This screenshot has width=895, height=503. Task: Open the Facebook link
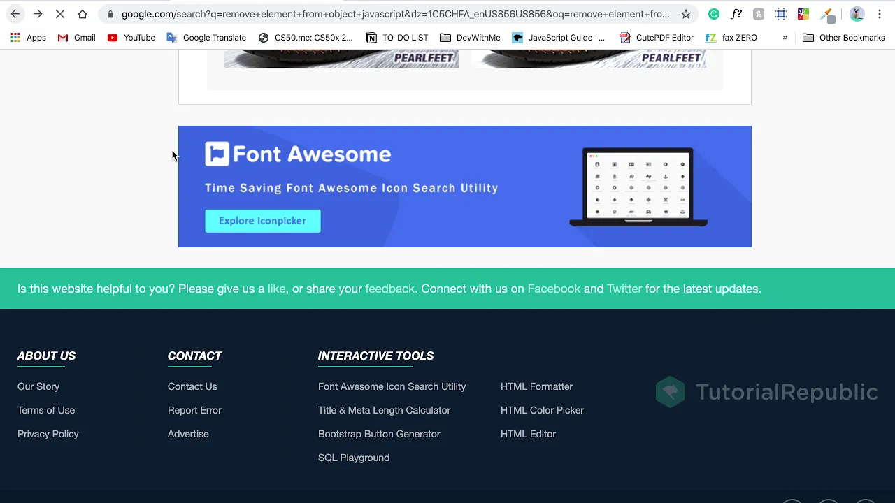(x=554, y=289)
